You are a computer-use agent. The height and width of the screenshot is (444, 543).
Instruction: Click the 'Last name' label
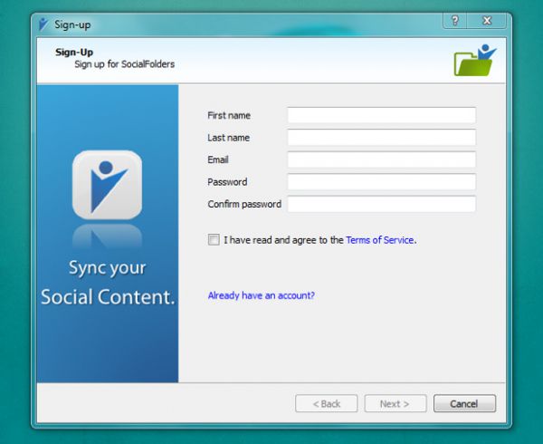click(229, 138)
